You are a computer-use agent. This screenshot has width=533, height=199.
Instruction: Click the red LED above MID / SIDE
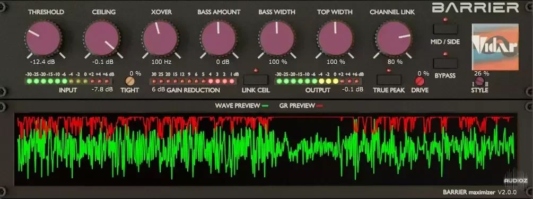[445, 20]
